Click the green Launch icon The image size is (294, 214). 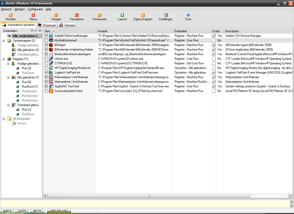click(122, 15)
